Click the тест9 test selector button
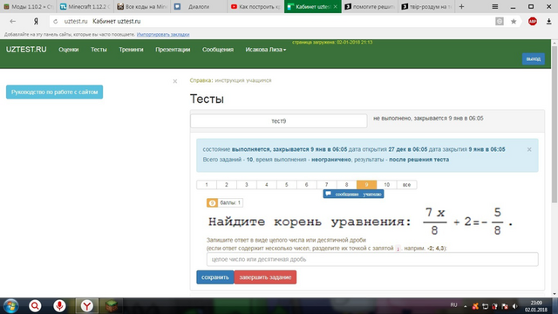558x314 pixels. pos(279,121)
